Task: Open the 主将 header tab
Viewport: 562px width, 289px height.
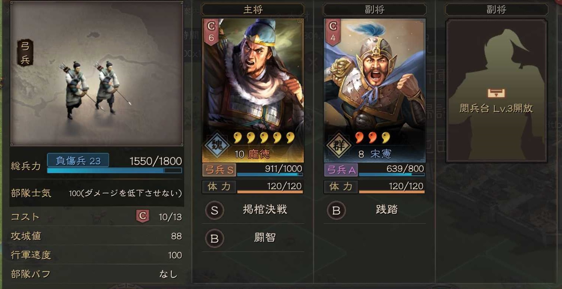Action: click(x=253, y=9)
